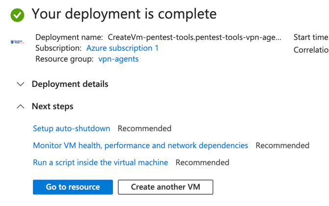Open the Setup auto-shutdown link
Screen dimensions: 329x206
(71, 129)
